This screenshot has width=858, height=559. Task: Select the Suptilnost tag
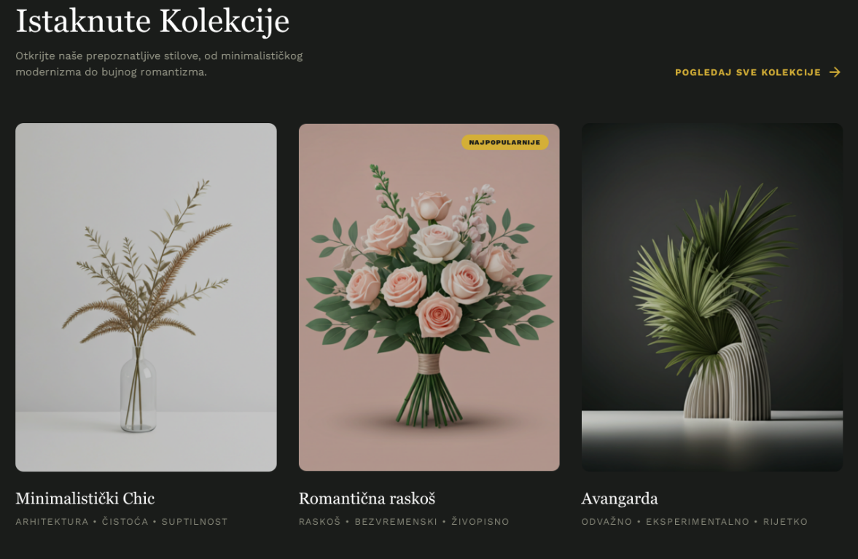coord(194,522)
